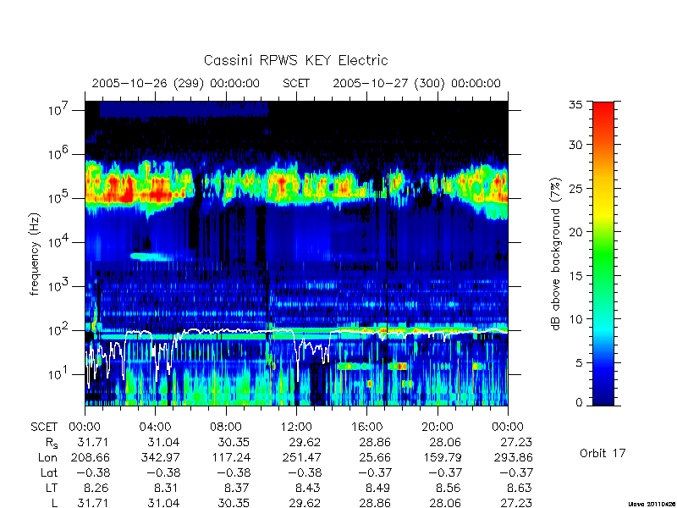
Task: Click the 'Cassini RPWS KEY Electric' plot title
Action: (295, 60)
